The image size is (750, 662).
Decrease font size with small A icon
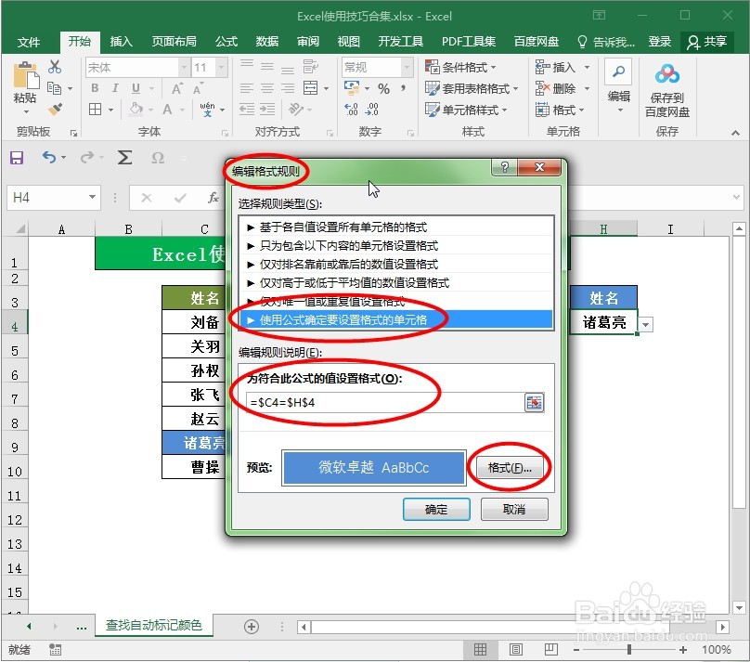tap(198, 88)
